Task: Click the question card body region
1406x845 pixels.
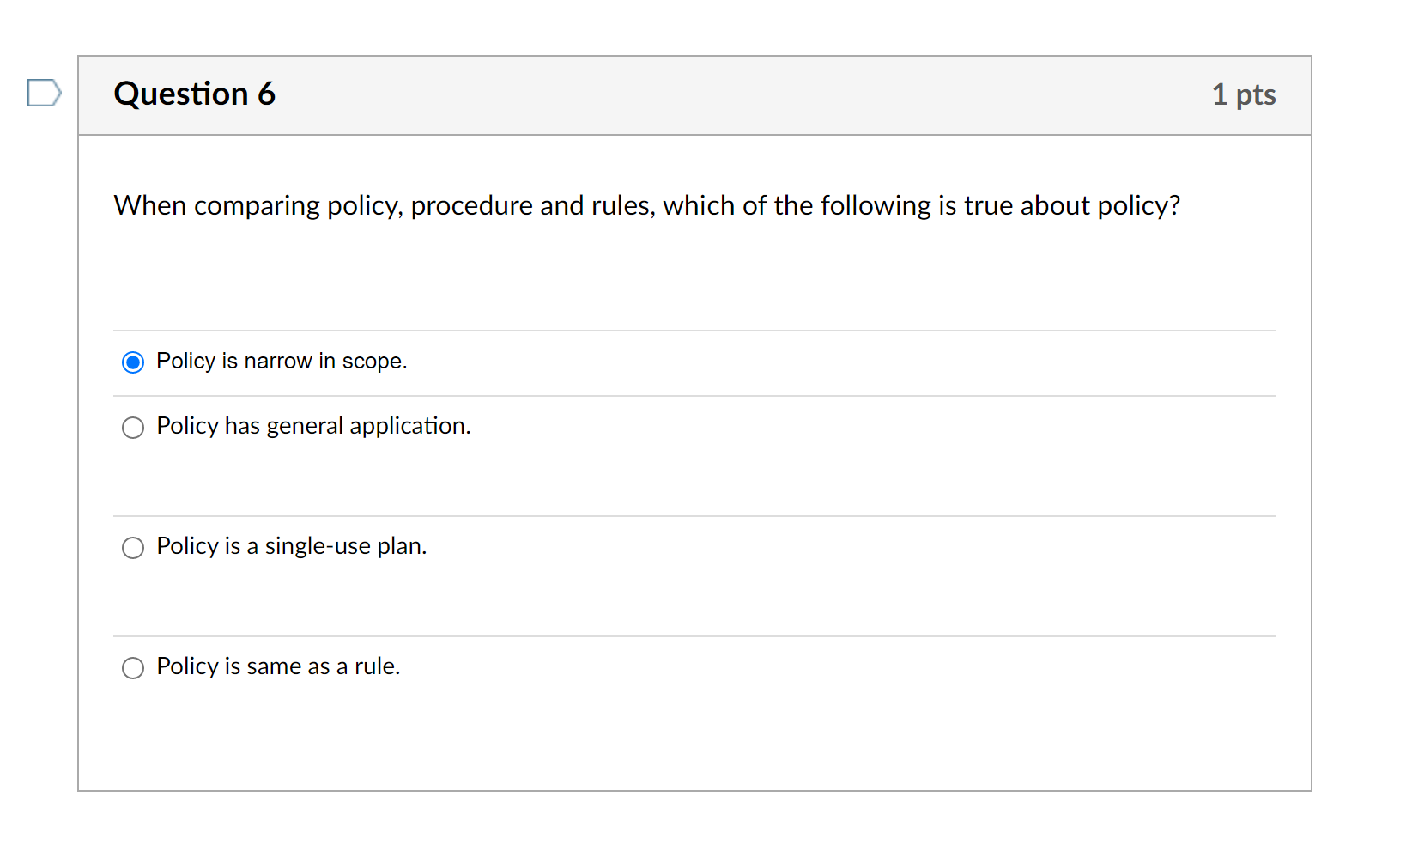Action: [x=694, y=275]
